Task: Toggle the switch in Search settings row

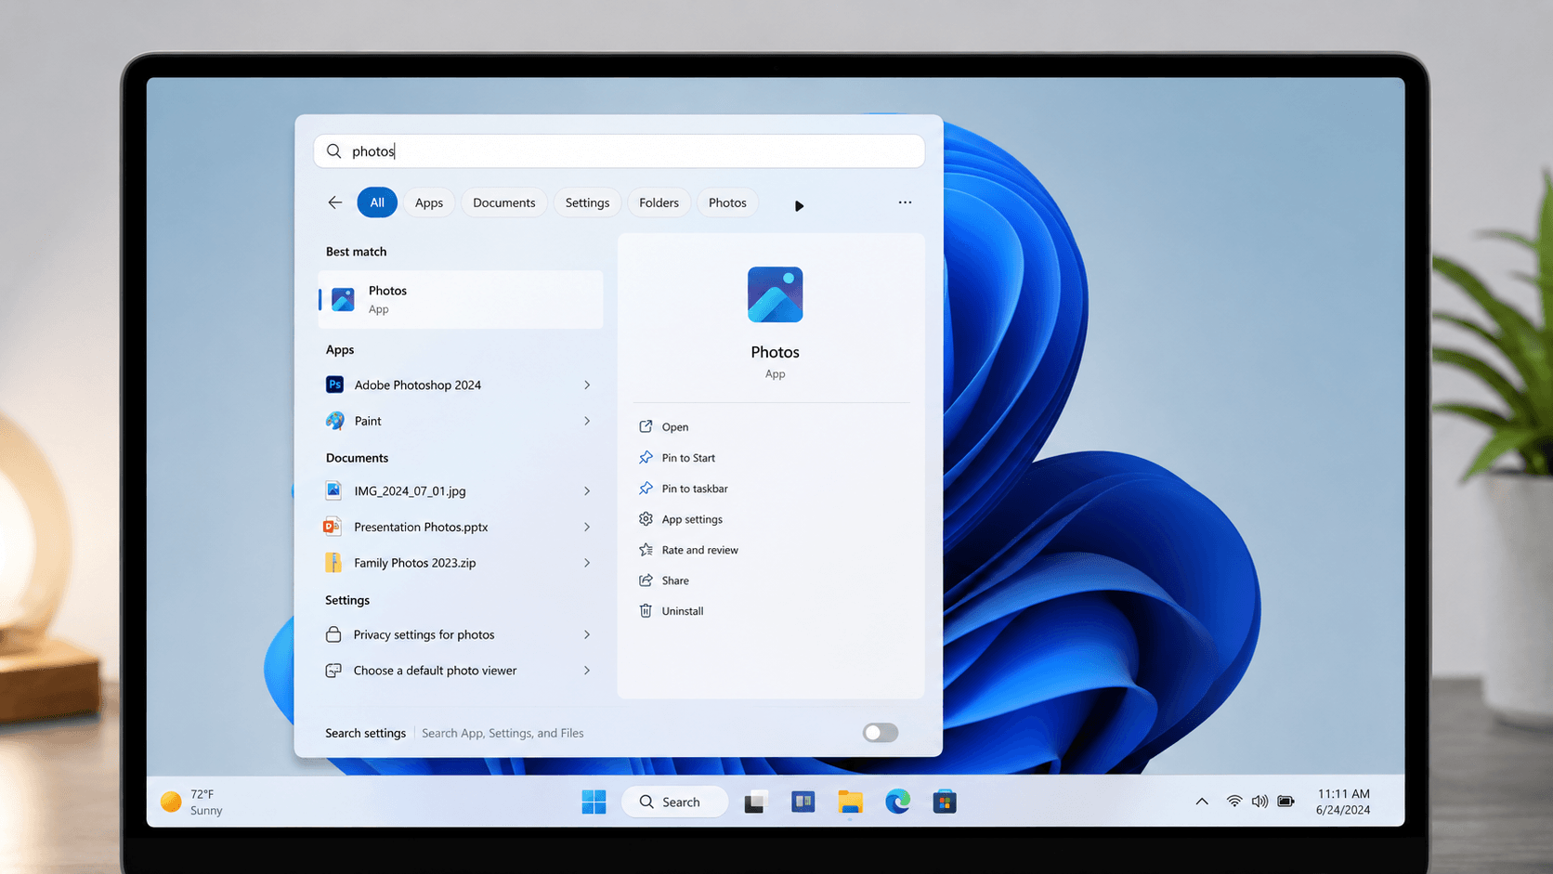Action: 881,733
